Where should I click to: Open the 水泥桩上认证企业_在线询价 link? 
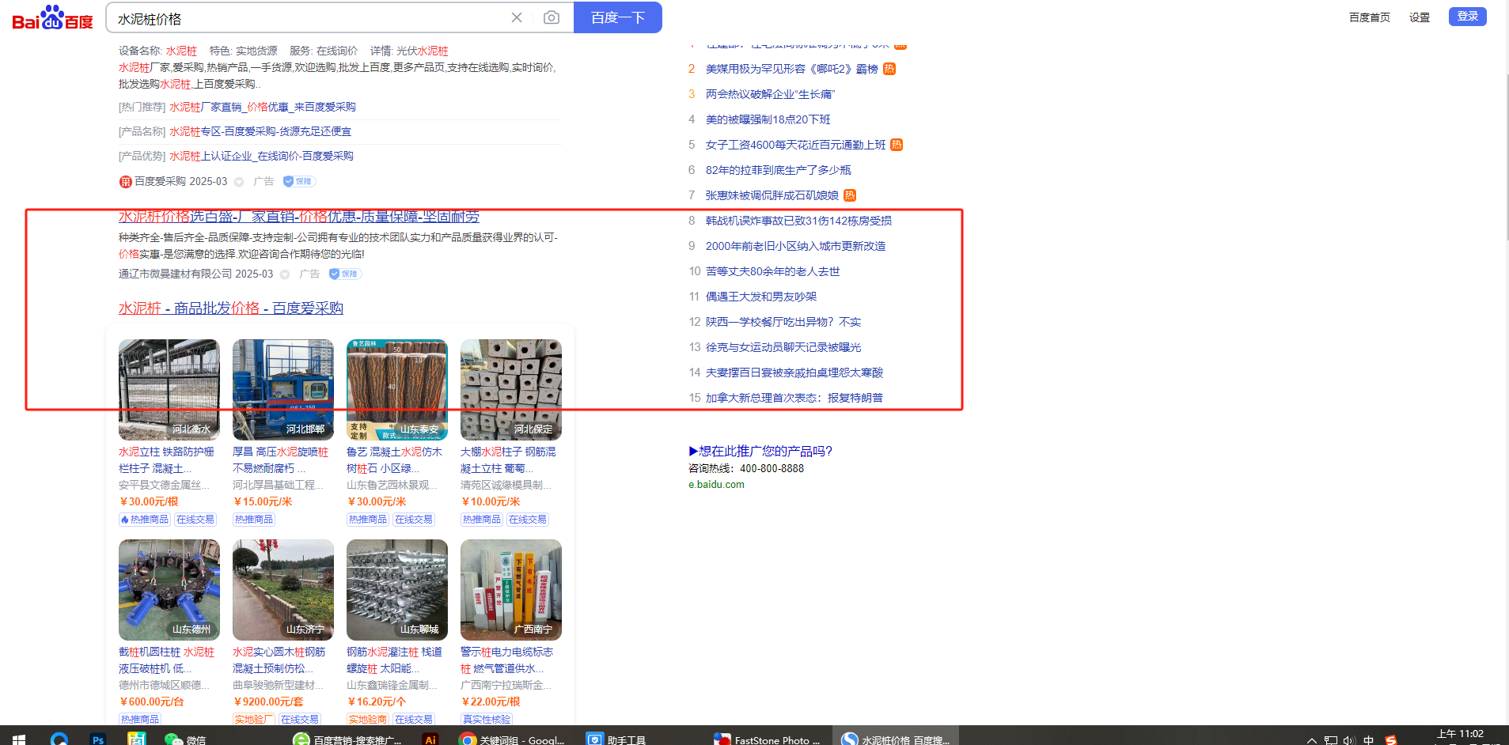pos(261,156)
